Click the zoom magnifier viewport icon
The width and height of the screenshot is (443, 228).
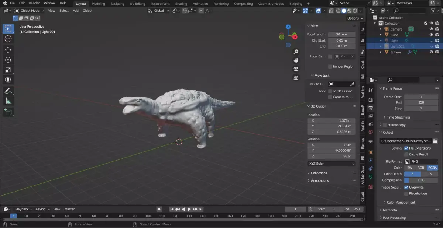click(296, 52)
